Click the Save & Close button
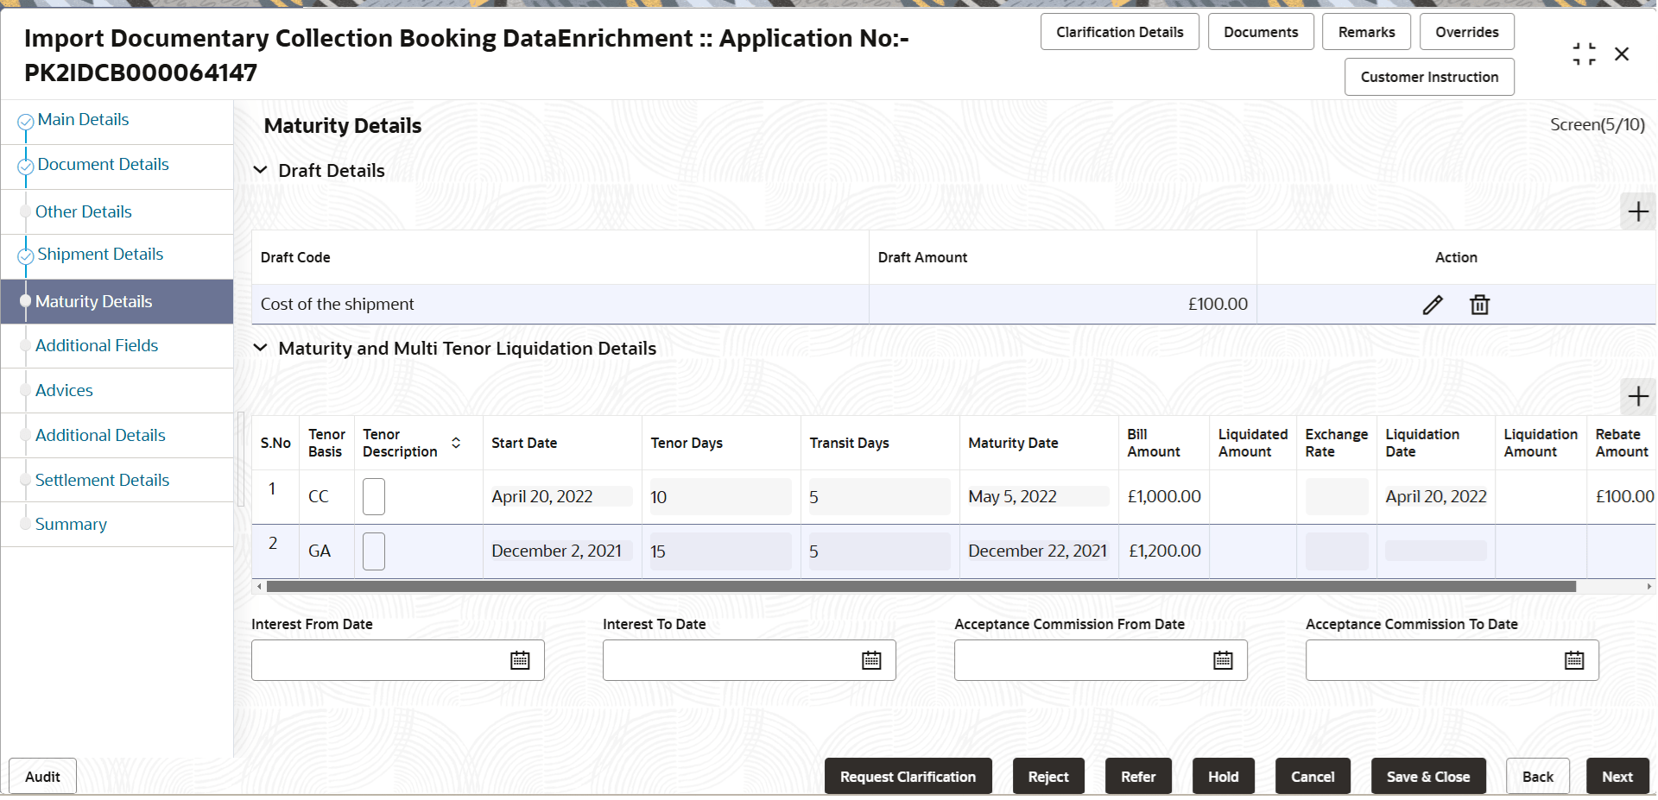 pyautogui.click(x=1428, y=777)
